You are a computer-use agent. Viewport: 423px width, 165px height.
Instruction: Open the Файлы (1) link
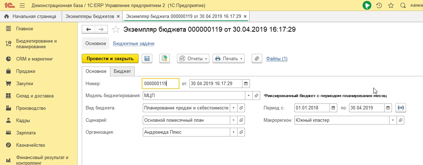coord(277,59)
